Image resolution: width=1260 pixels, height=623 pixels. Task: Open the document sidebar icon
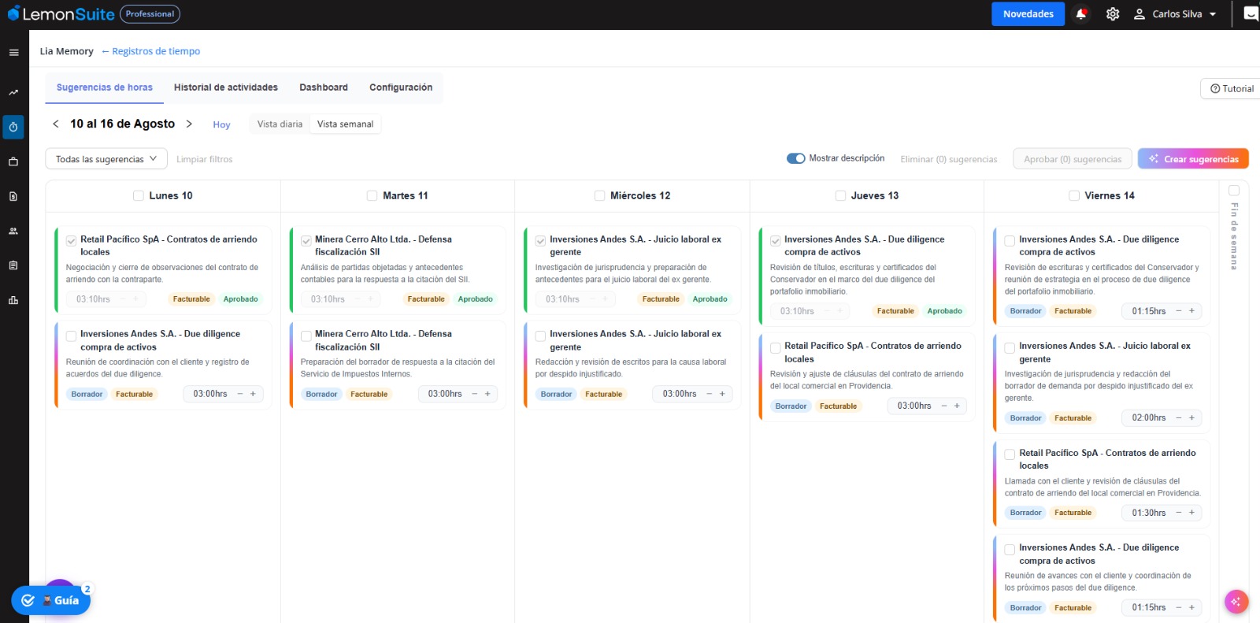[13, 196]
